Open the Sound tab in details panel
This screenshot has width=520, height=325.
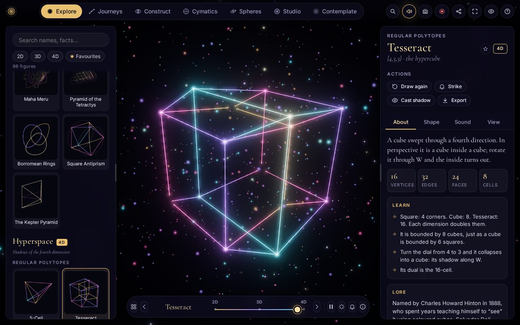(463, 122)
